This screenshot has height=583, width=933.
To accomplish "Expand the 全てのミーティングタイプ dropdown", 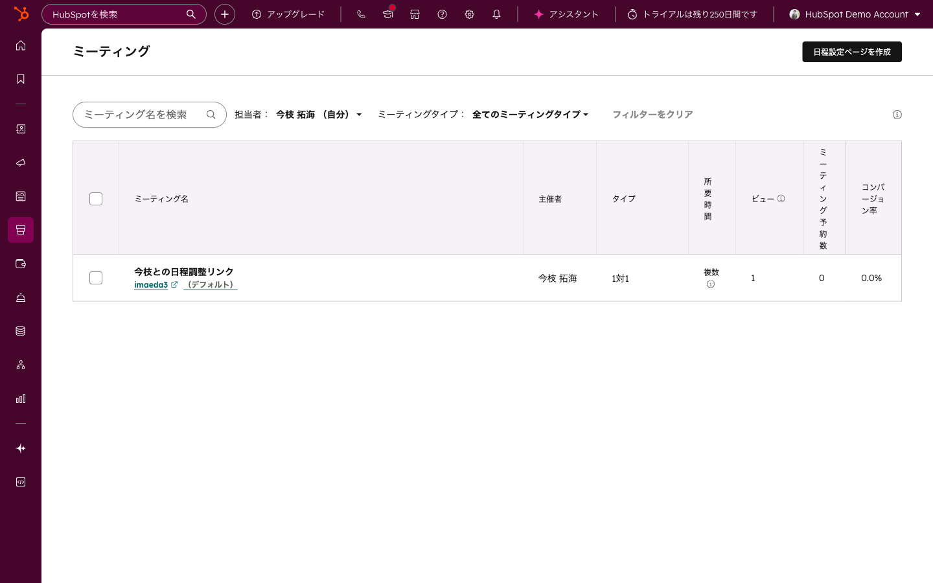I will coord(530,114).
